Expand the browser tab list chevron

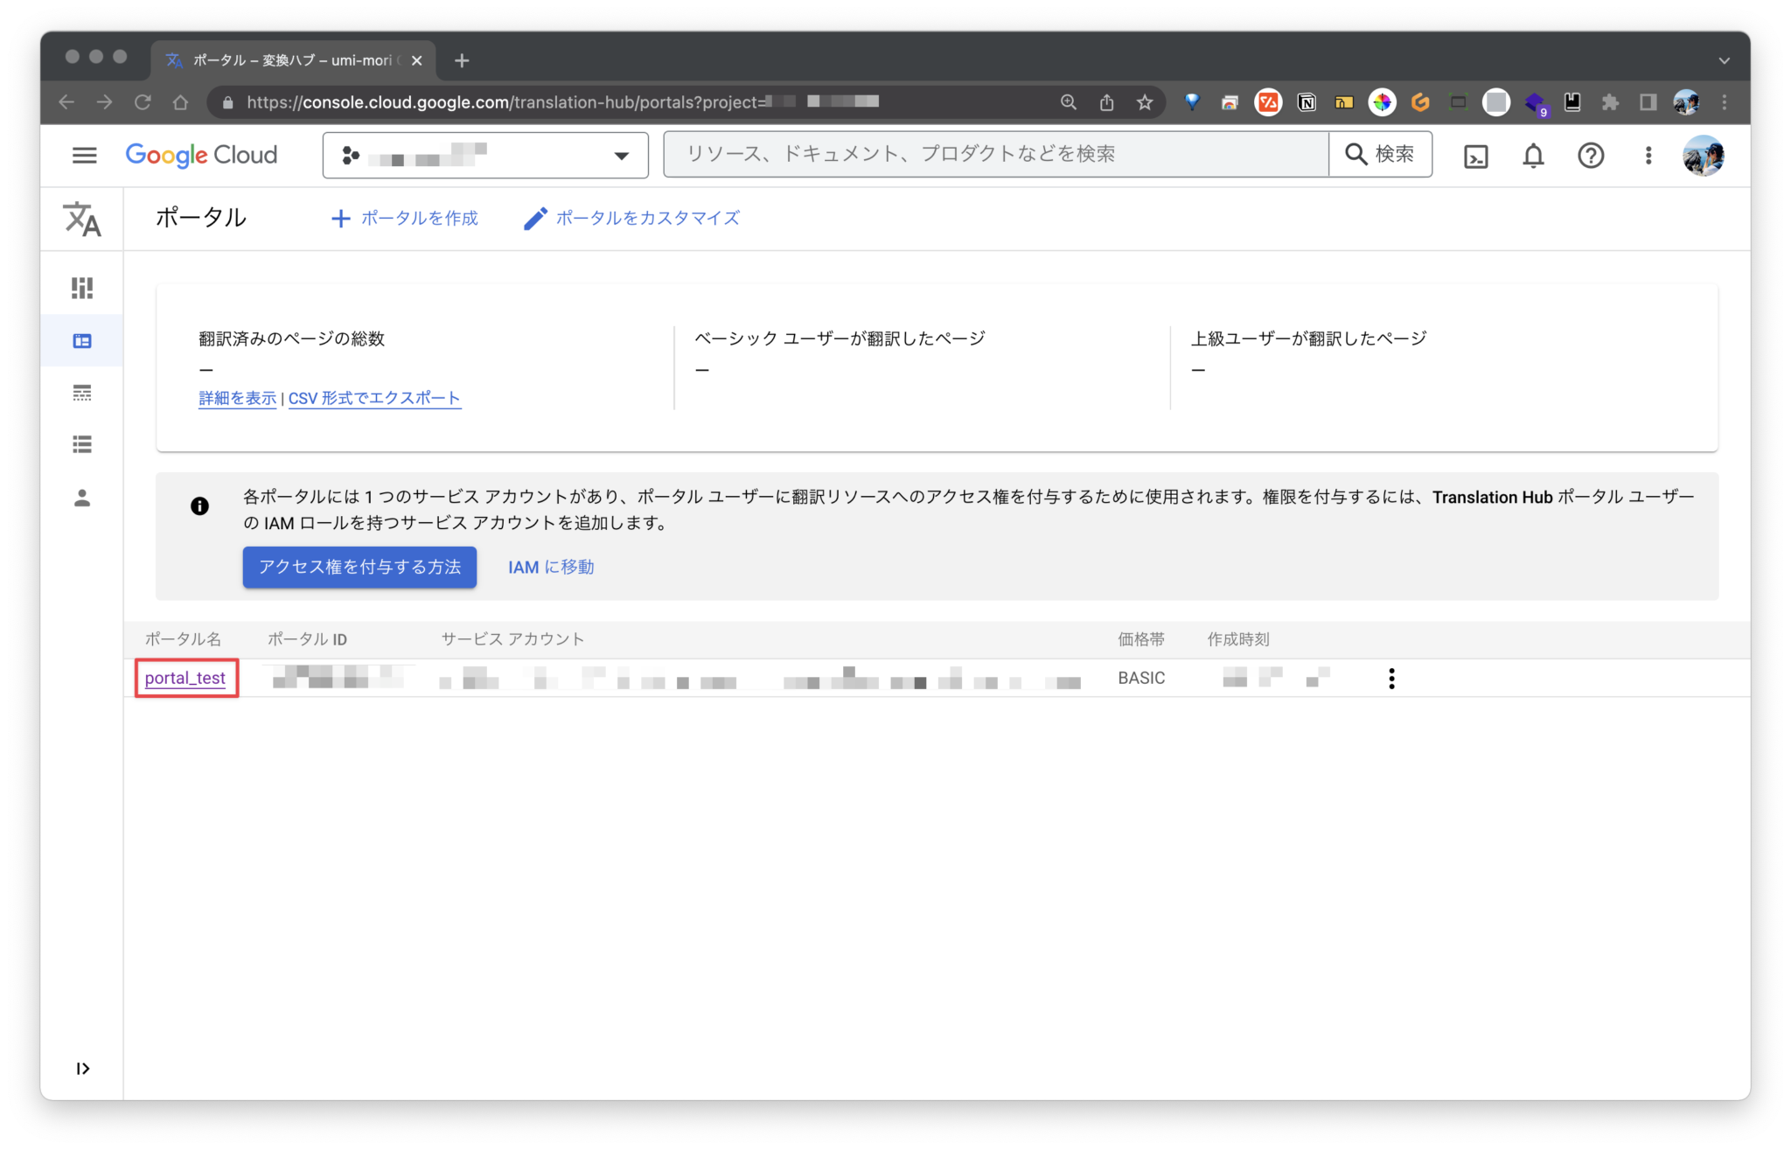click(1724, 59)
